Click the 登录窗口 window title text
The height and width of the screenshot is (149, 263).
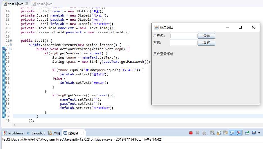[166, 27]
